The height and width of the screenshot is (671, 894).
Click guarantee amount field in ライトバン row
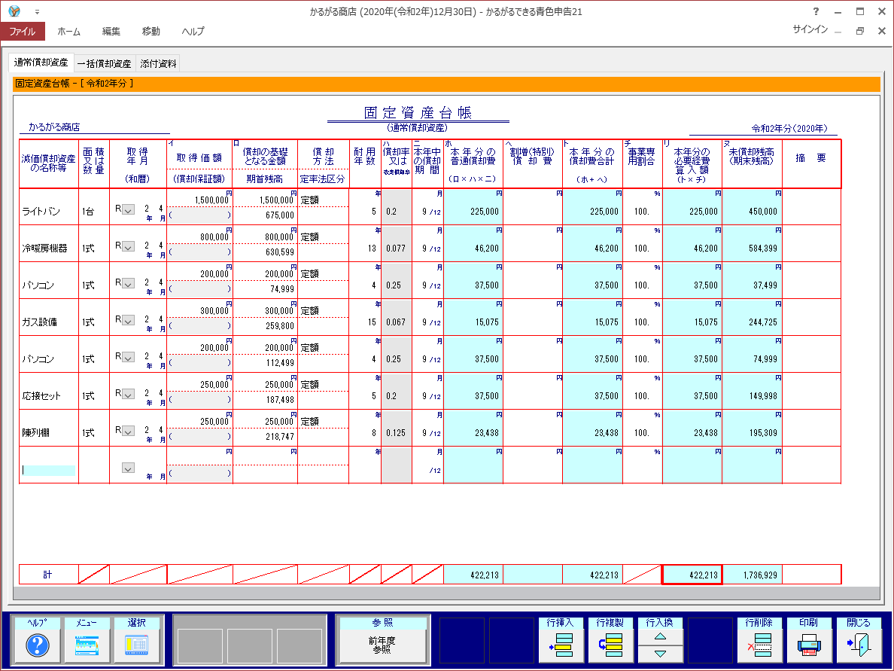(200, 215)
